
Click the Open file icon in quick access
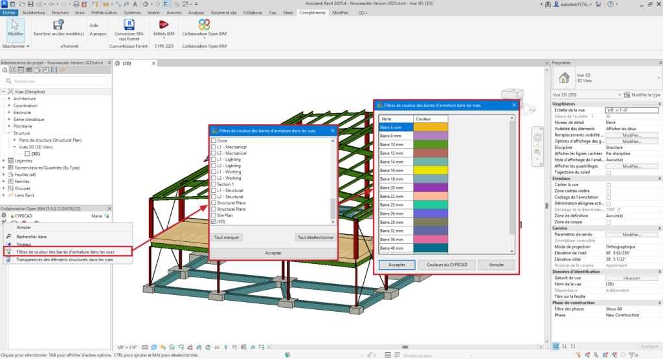click(21, 5)
